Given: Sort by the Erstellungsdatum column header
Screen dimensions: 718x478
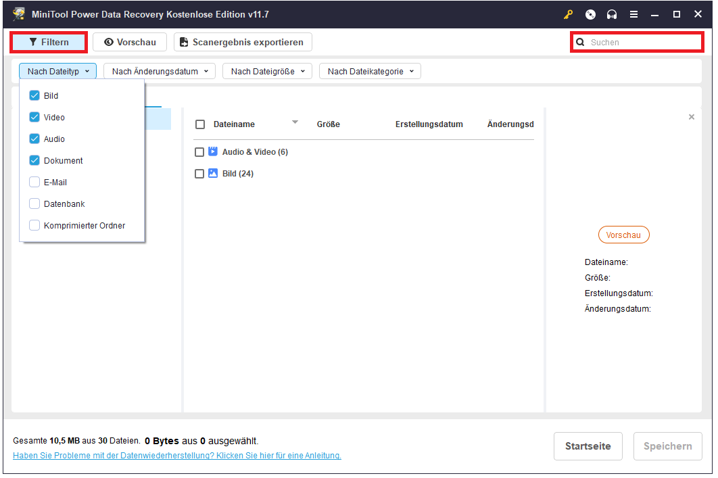Looking at the screenshot, I should [x=429, y=124].
